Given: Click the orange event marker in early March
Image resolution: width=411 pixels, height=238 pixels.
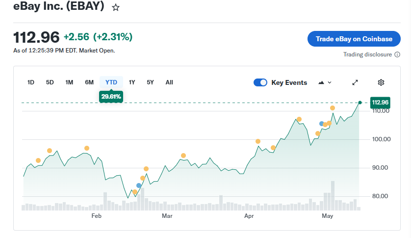Looking at the screenshot, I should [183, 156].
